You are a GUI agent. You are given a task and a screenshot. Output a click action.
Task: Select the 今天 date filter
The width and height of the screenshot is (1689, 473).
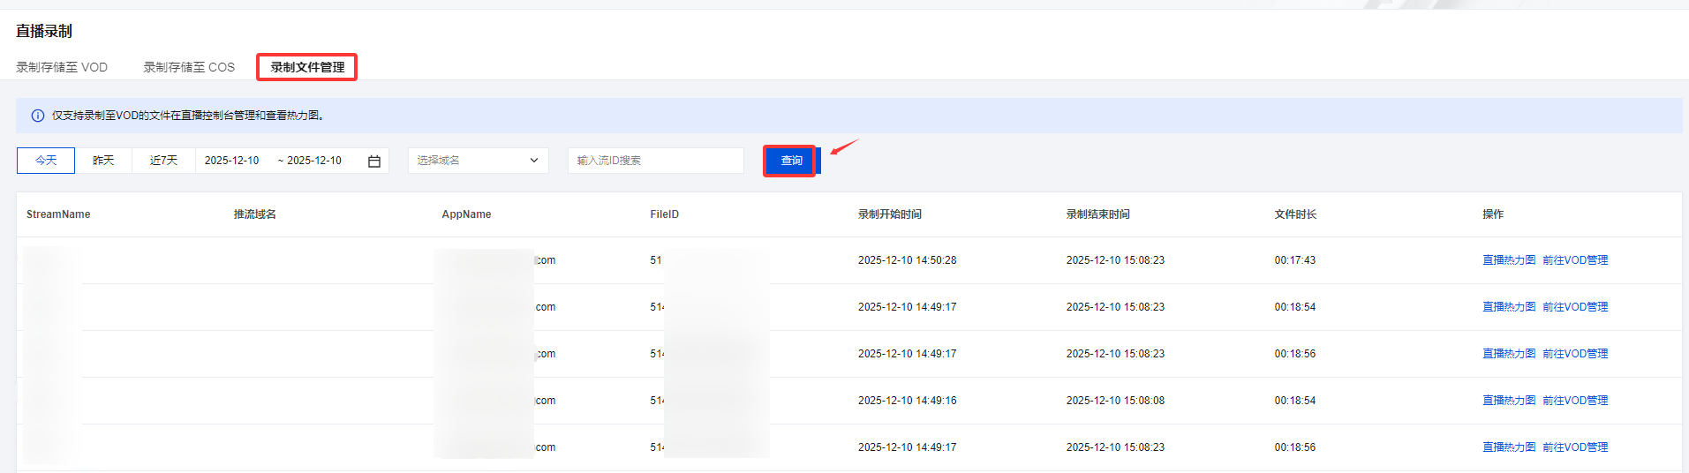point(46,161)
